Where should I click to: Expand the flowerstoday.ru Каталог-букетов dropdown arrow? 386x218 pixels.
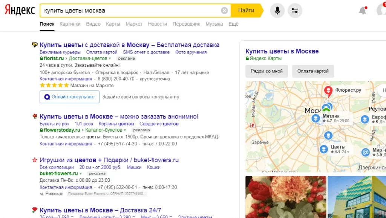tap(125, 130)
